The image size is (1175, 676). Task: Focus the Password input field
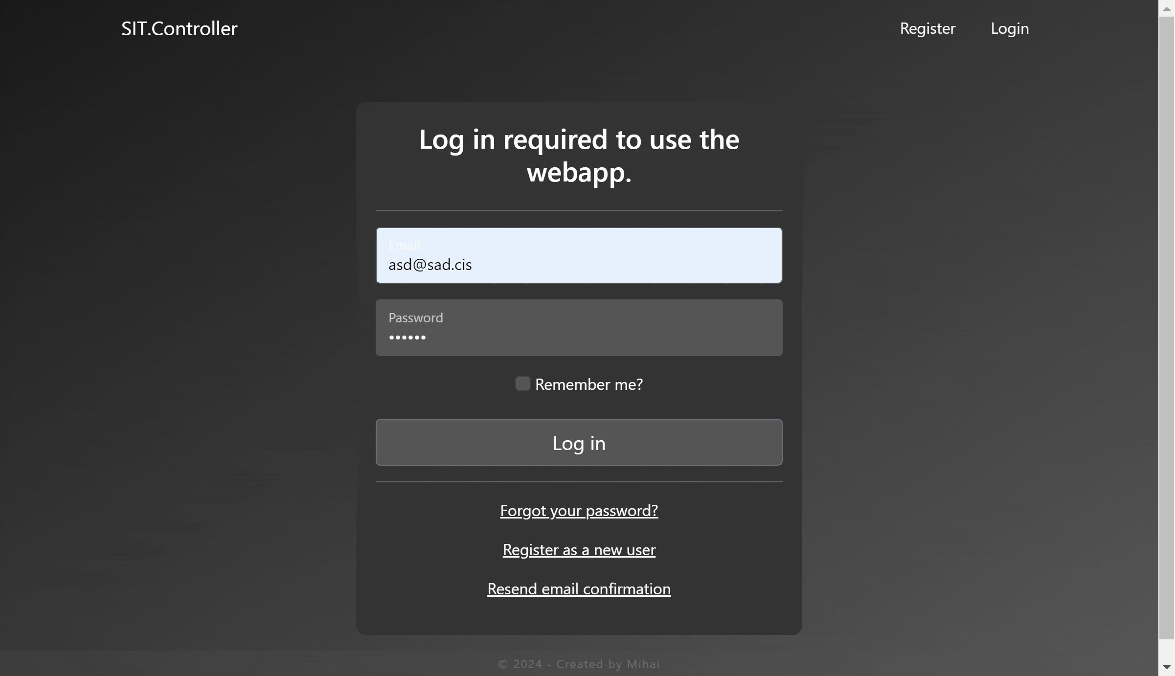coord(579,328)
